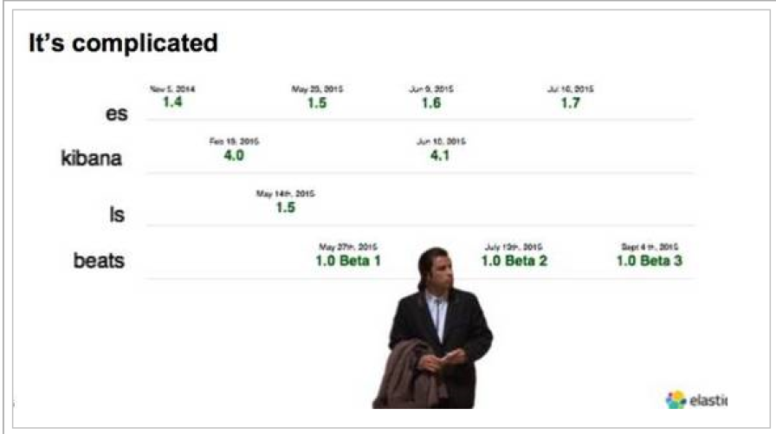
Task: Click the es 1.5 release marker
Action: 316,102
